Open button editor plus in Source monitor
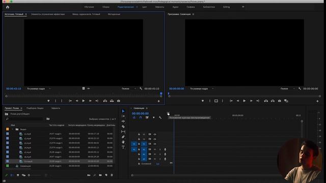The height and width of the screenshot is (183, 326). 158,101
